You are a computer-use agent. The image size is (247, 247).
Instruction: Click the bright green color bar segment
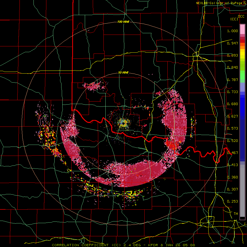tap(242, 75)
